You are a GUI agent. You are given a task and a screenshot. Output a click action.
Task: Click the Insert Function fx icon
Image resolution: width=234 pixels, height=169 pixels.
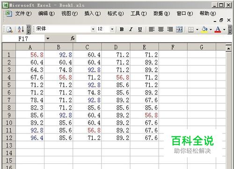(73, 38)
